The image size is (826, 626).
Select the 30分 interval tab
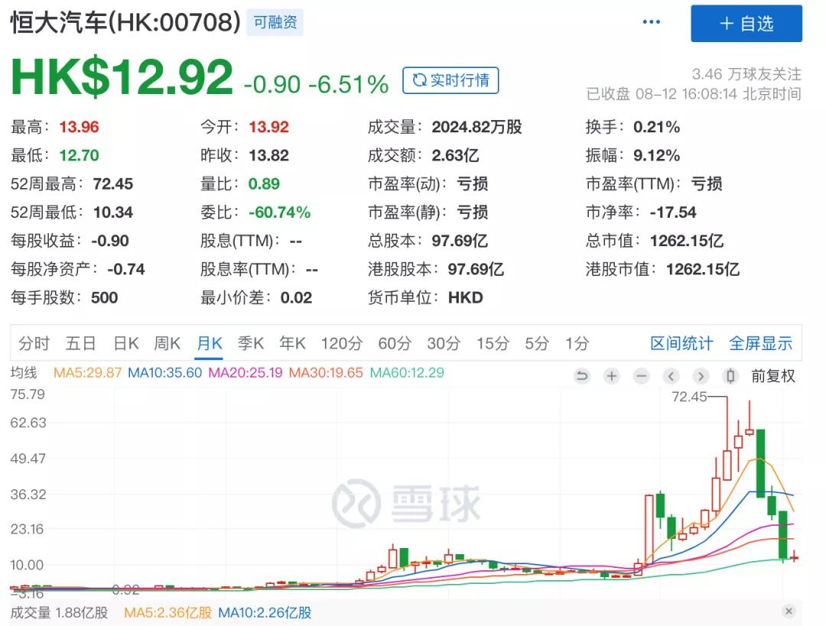[x=444, y=344]
